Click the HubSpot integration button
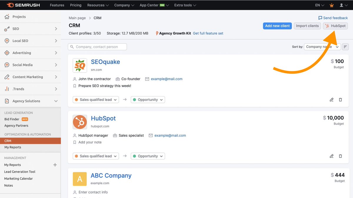This screenshot has width=353, height=198. click(x=335, y=26)
